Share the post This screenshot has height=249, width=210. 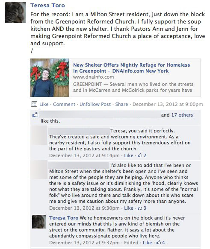(x=121, y=104)
